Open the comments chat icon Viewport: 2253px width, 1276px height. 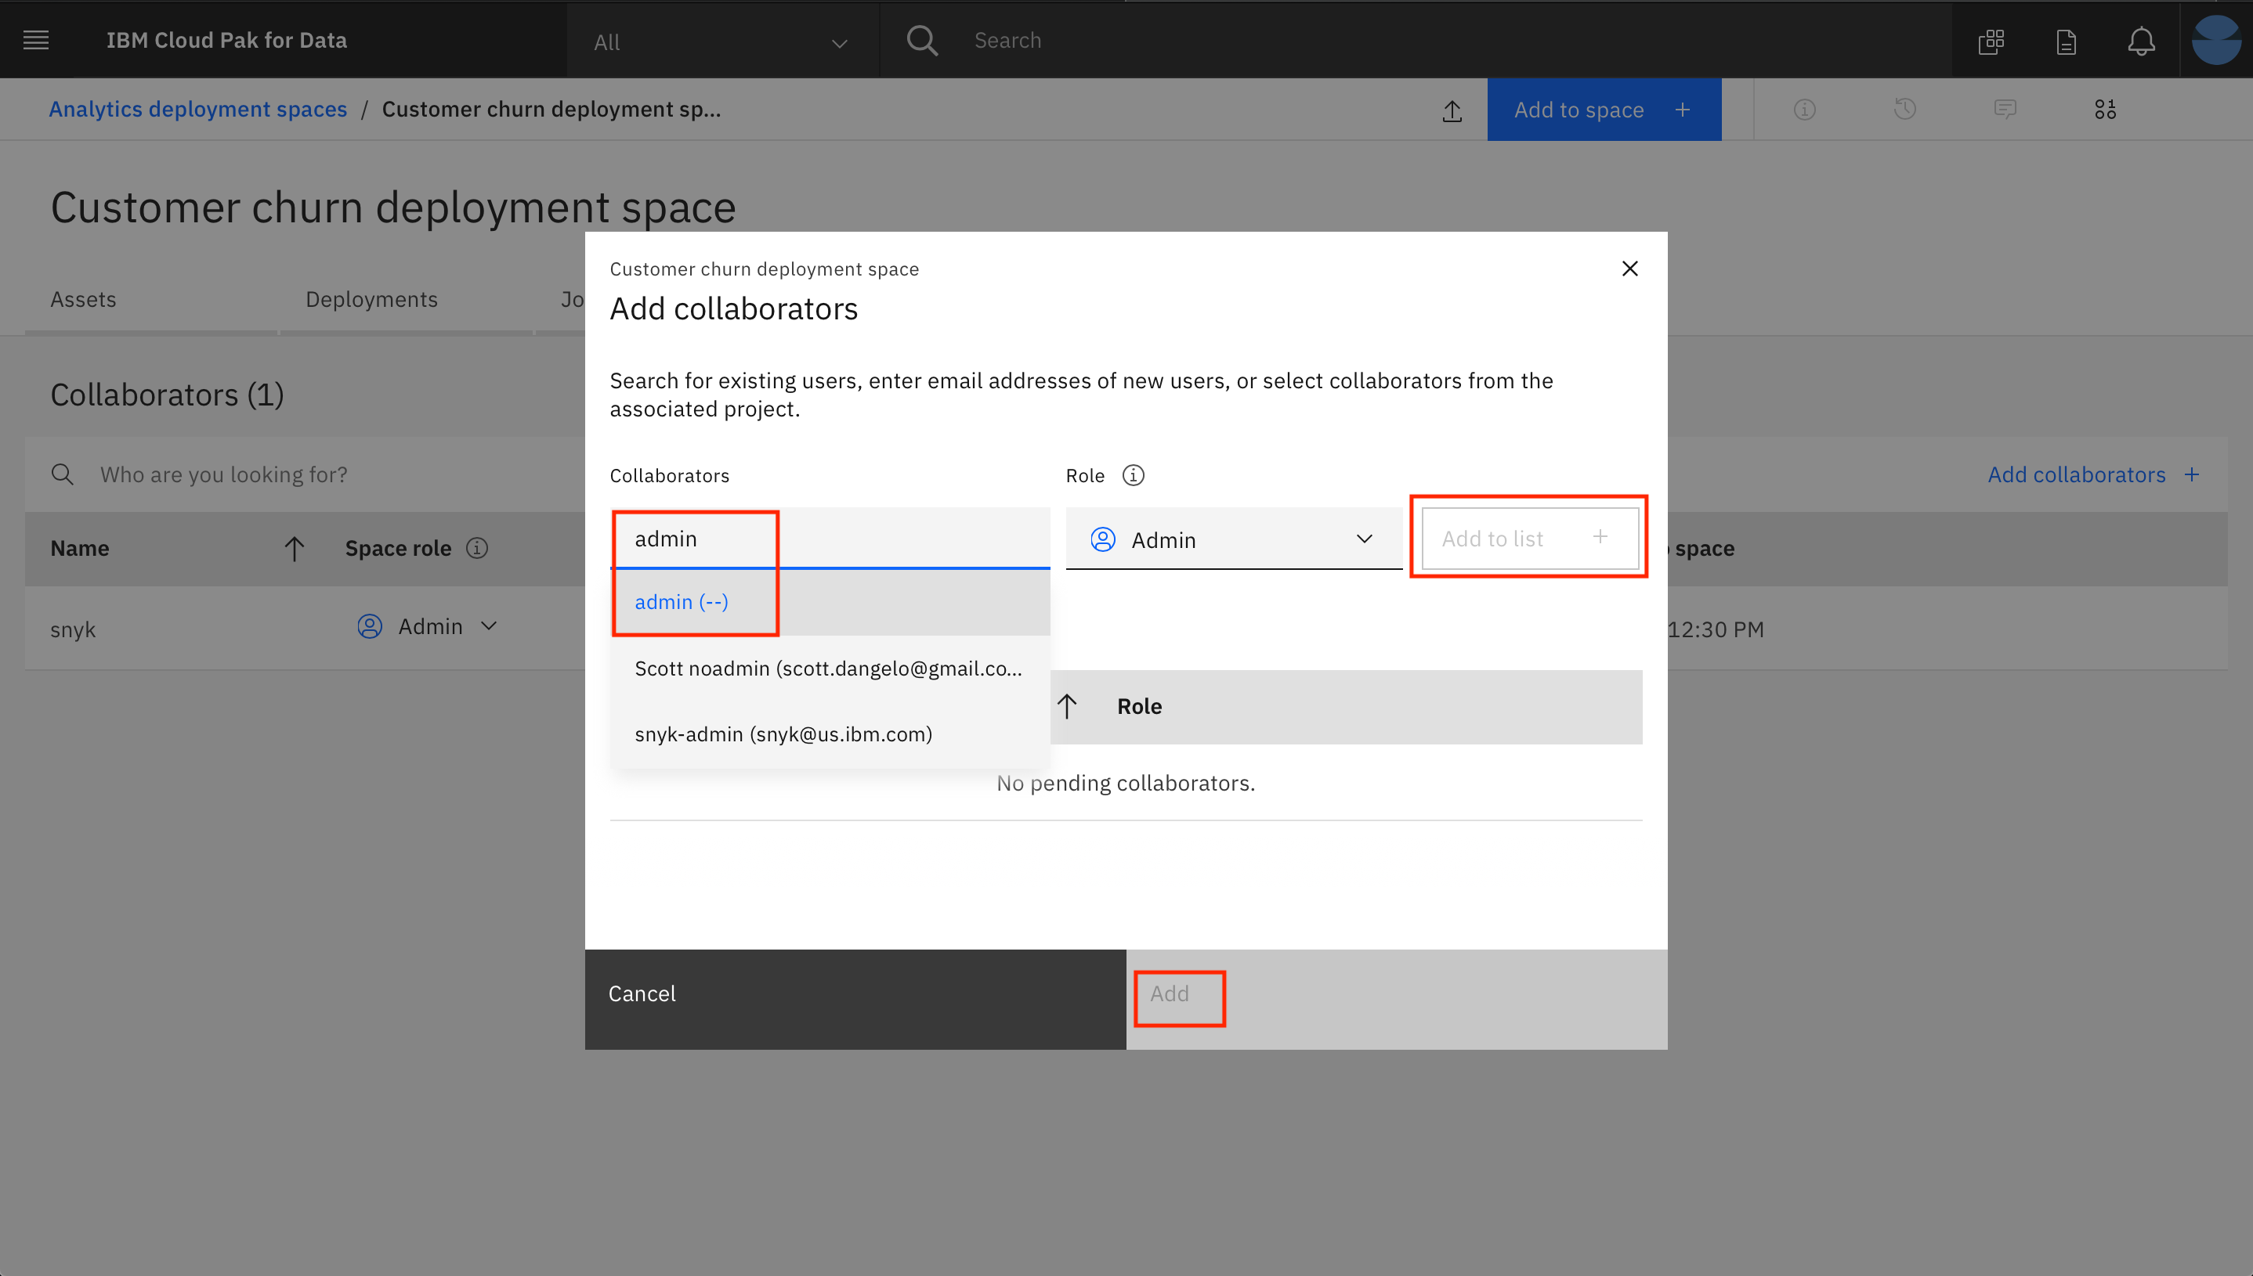coord(2004,110)
